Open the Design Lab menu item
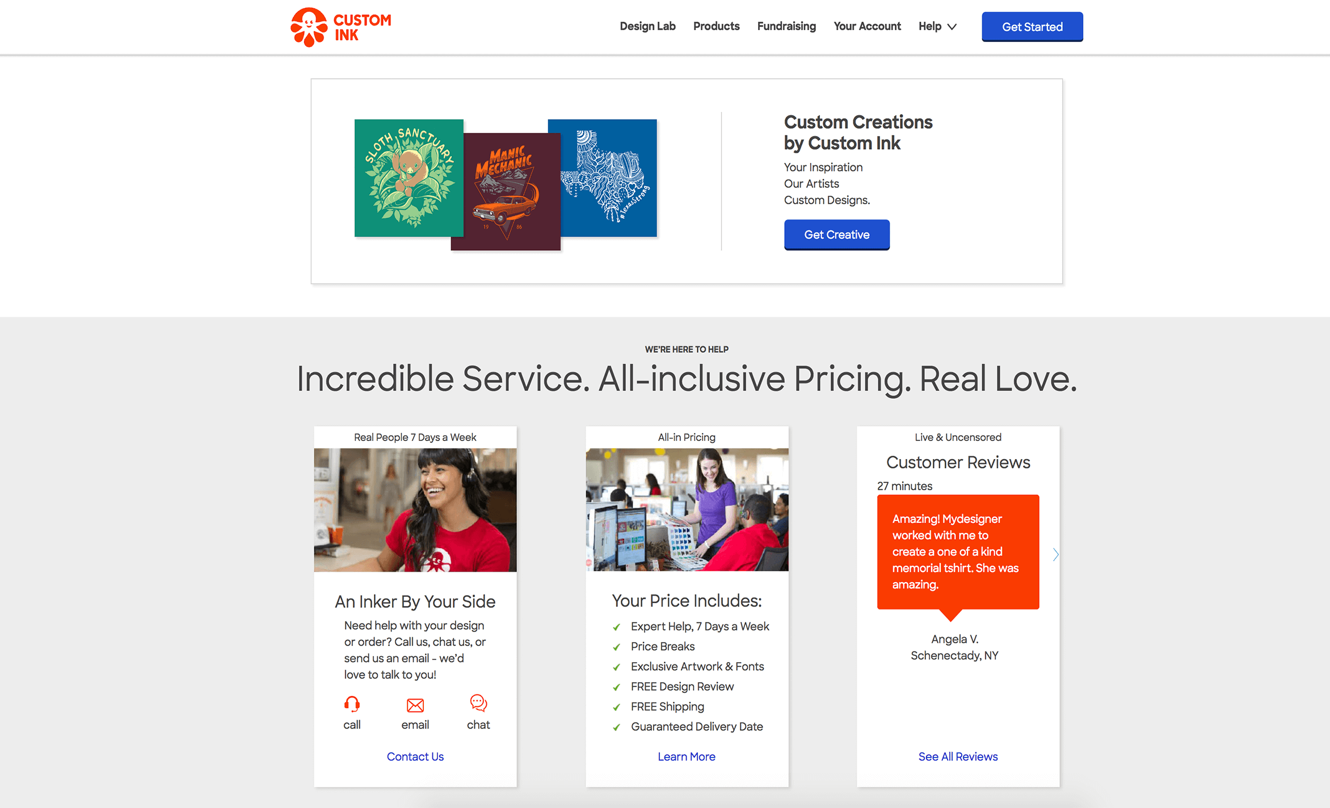 (x=647, y=26)
